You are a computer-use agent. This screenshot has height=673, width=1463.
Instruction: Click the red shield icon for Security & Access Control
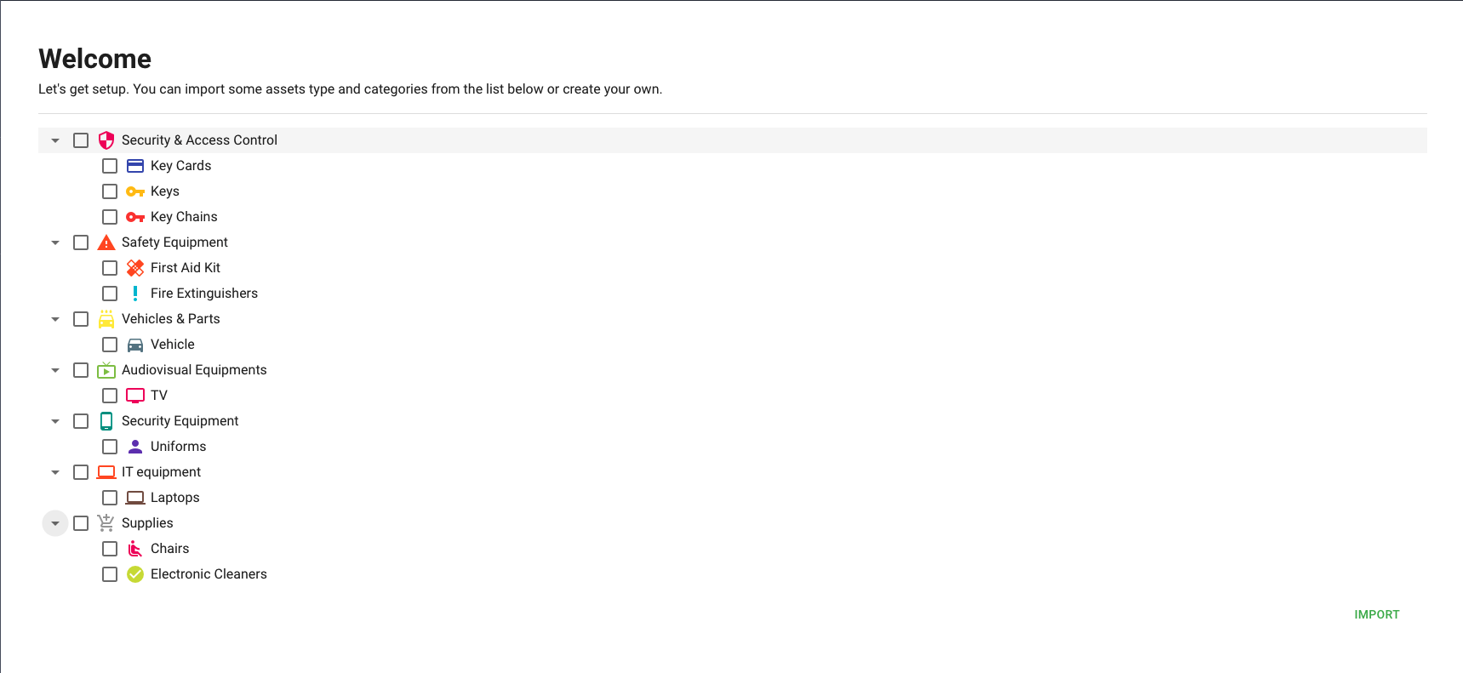(106, 140)
